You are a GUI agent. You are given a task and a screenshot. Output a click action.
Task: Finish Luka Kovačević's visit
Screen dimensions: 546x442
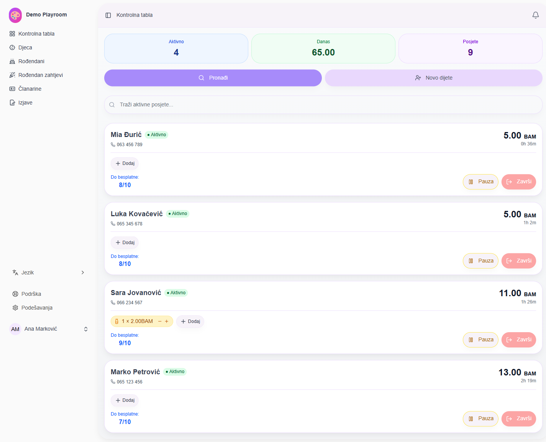519,261
